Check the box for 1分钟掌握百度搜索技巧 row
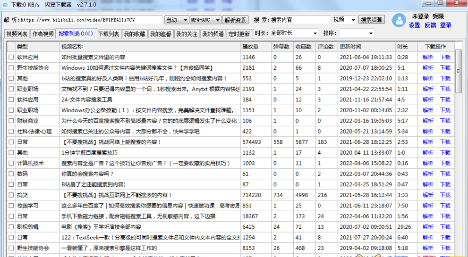The image size is (468, 257). click(x=11, y=153)
